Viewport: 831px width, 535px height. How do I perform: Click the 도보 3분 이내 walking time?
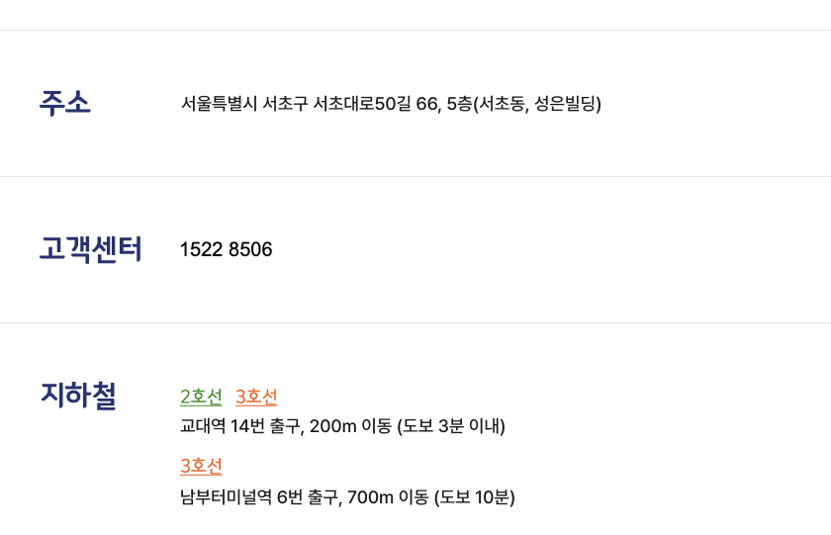coord(451,426)
